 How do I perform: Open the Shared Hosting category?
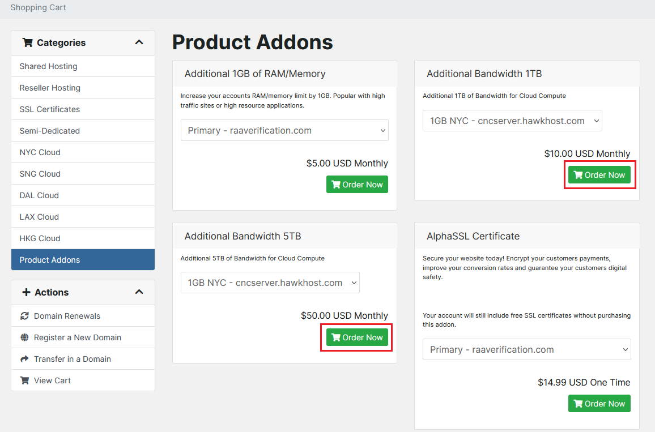coord(48,66)
